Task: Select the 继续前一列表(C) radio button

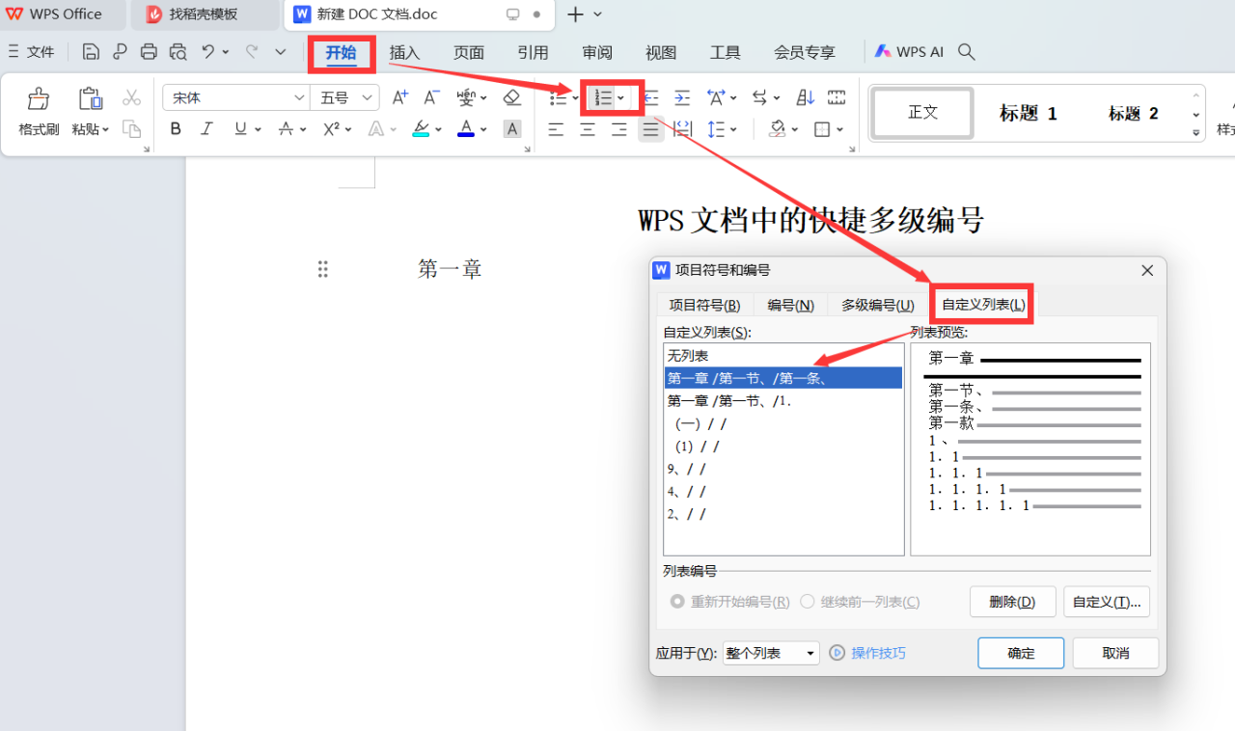Action: click(x=808, y=601)
